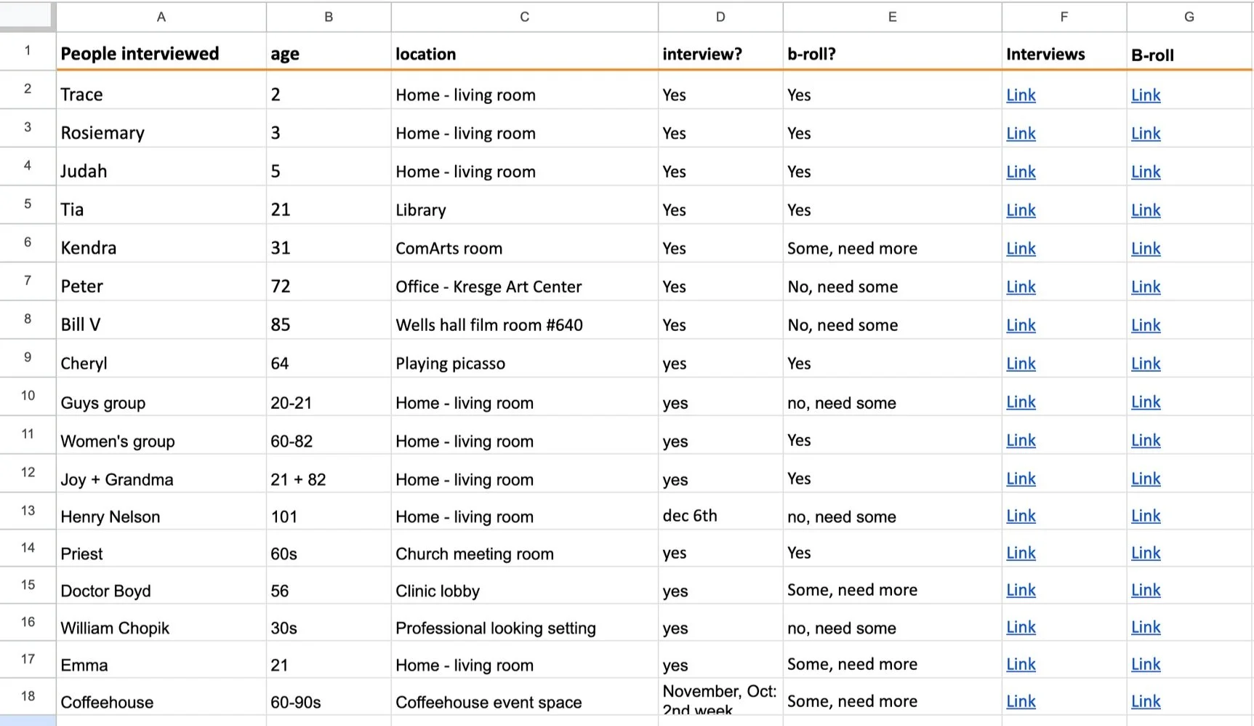
Task: Select column A header
Action: tap(161, 17)
